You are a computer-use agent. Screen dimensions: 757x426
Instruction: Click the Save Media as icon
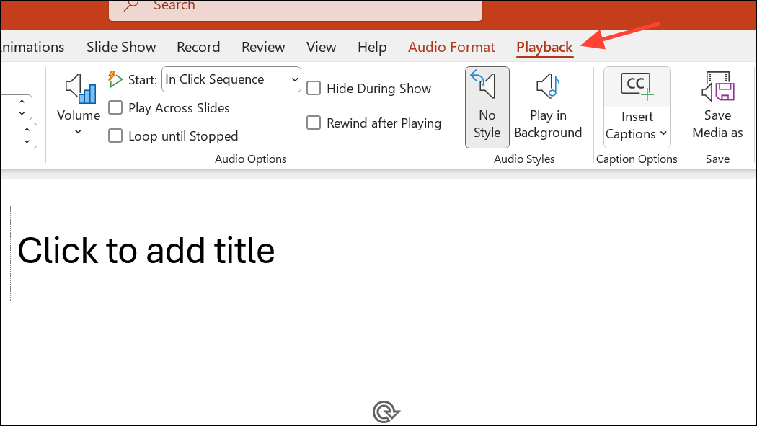(x=717, y=86)
